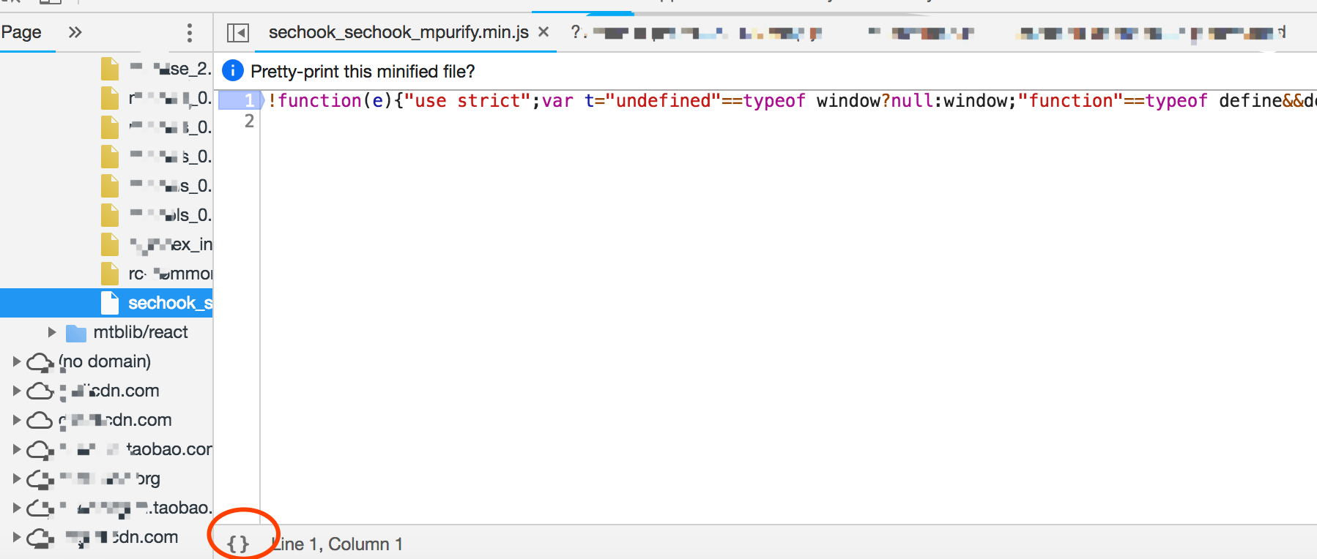Select the mtblib/react folder row
1317x559 pixels.
(x=106, y=332)
